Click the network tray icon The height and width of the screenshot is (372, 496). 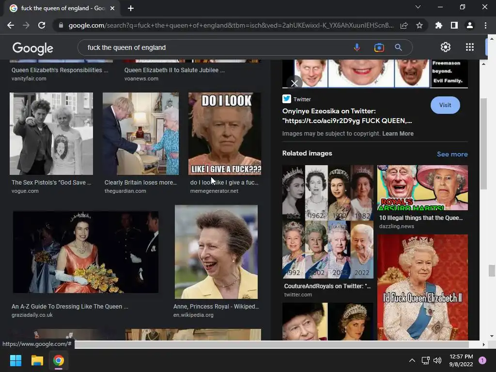(425, 360)
